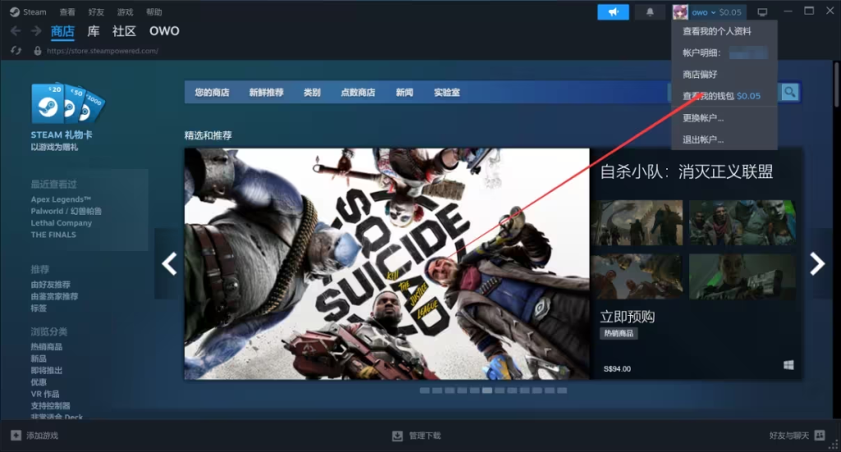Open Apex Legends from recently viewed

pyautogui.click(x=61, y=199)
